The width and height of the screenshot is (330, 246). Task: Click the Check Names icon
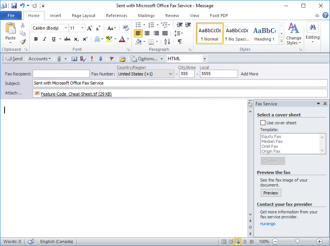click(x=83, y=59)
